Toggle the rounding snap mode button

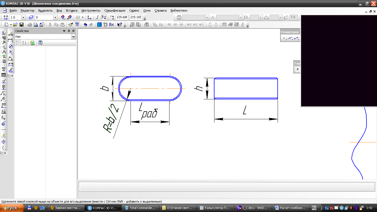click(104, 17)
